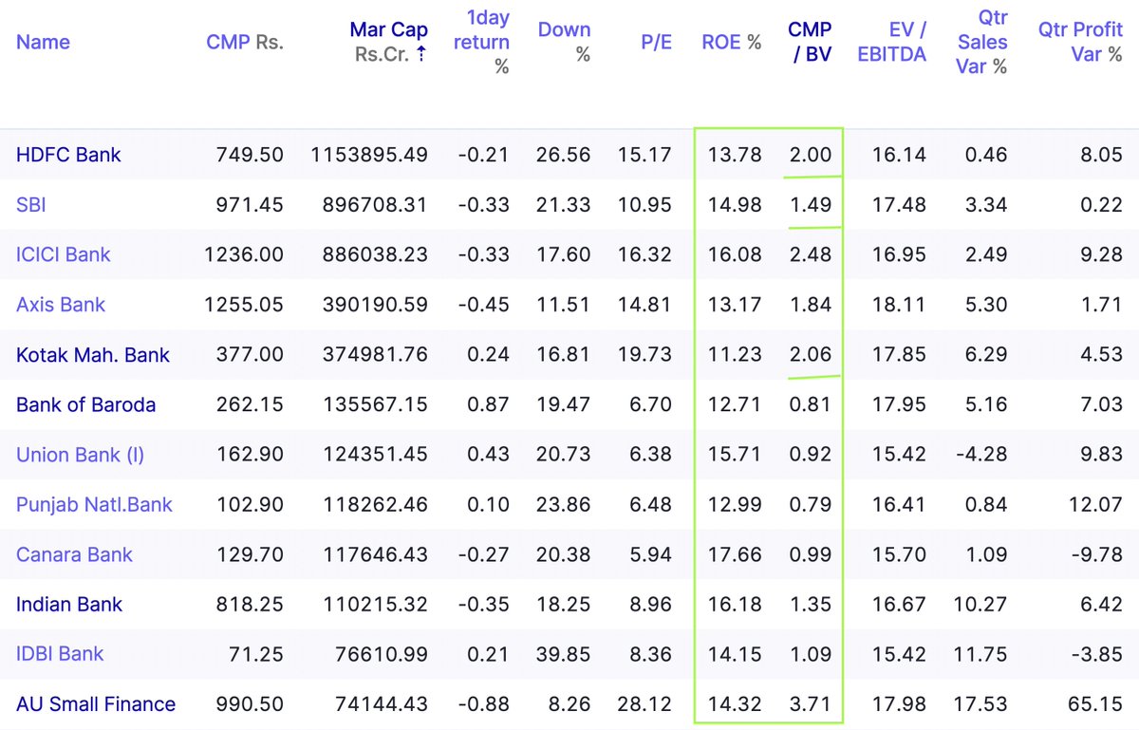
Task: Open Indian Bank company link
Action: [69, 604]
